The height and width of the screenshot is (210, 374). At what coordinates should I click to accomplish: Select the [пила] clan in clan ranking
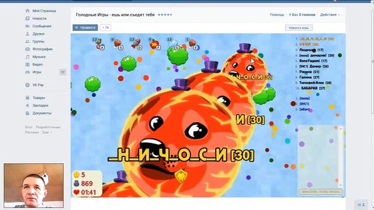point(304,99)
